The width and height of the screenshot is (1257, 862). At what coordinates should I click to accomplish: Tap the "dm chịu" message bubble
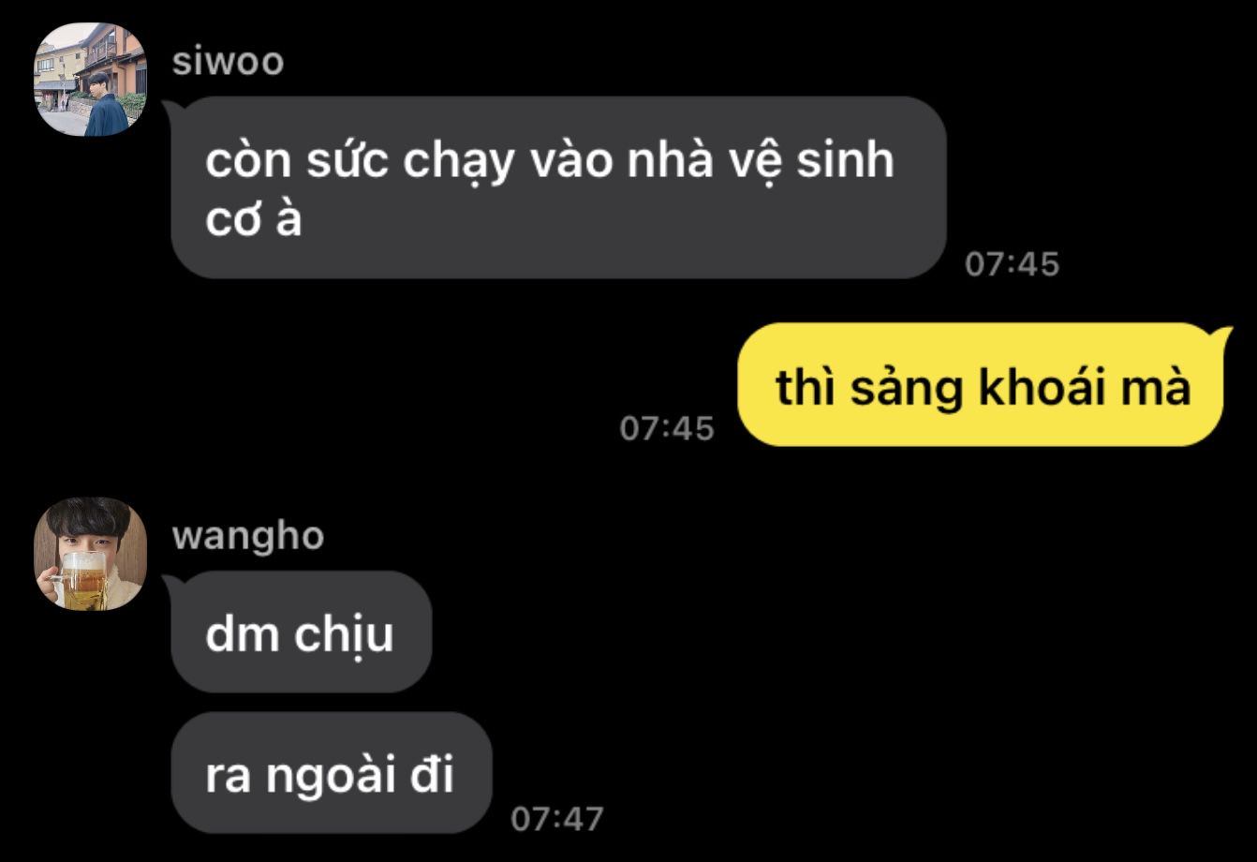(x=301, y=632)
